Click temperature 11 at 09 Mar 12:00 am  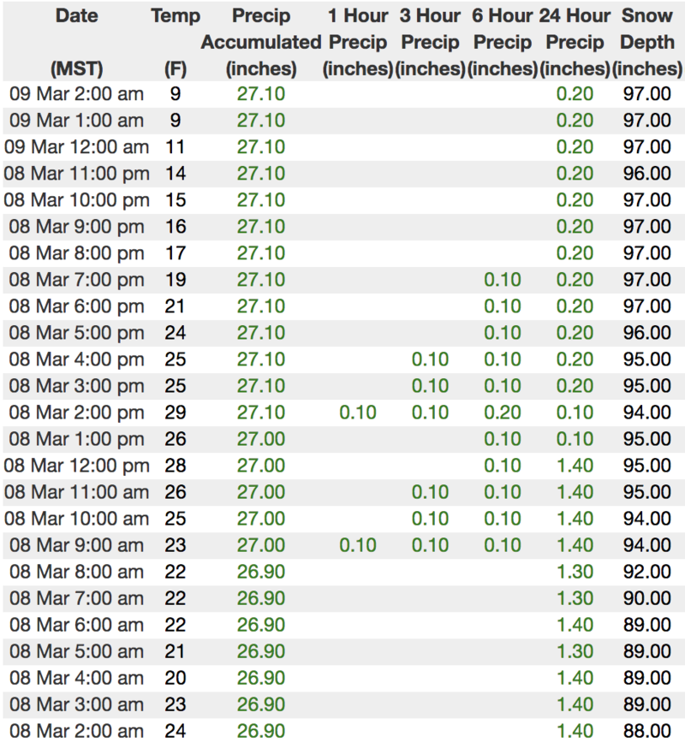click(x=176, y=146)
